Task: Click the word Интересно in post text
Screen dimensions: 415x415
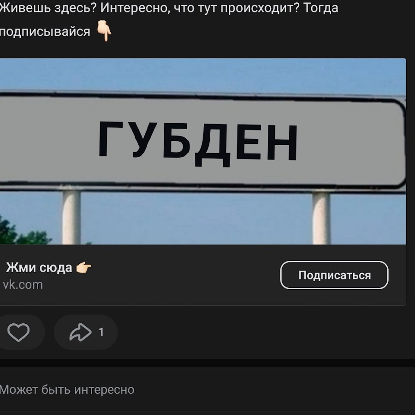Action: pos(134,8)
